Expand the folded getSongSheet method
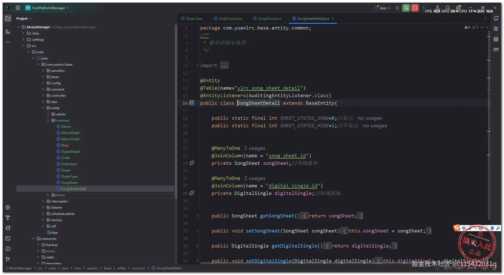The width and height of the screenshot is (504, 275). (x=197, y=216)
